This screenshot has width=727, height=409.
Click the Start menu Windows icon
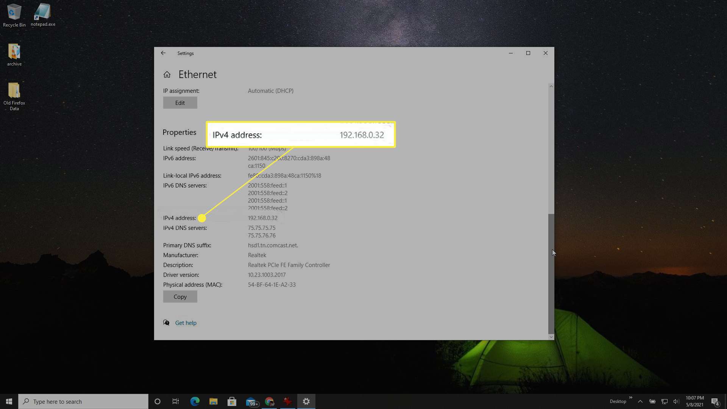tap(8, 401)
